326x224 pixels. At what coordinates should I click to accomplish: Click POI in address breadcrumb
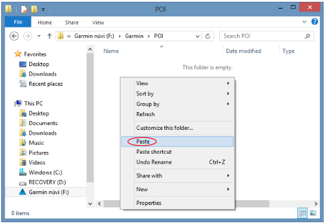pyautogui.click(x=159, y=36)
